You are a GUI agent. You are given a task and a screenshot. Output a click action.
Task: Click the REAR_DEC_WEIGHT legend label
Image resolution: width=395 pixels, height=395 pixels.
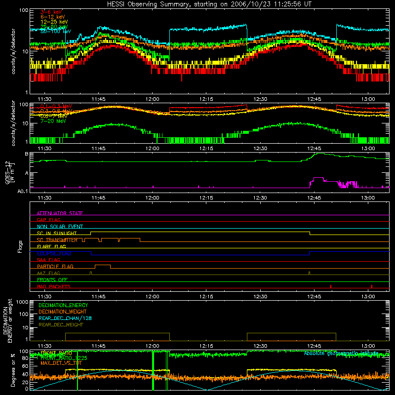click(x=61, y=325)
